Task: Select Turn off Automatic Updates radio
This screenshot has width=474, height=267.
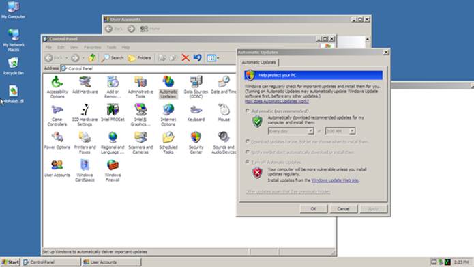Action: pos(248,162)
